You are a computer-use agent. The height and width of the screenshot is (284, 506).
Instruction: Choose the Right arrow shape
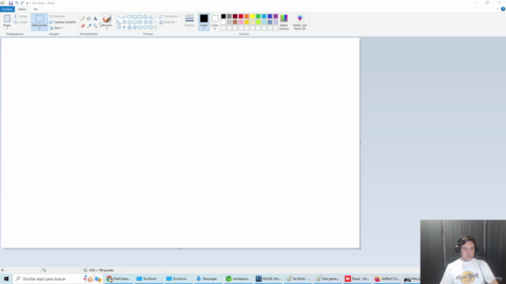tap(140, 22)
